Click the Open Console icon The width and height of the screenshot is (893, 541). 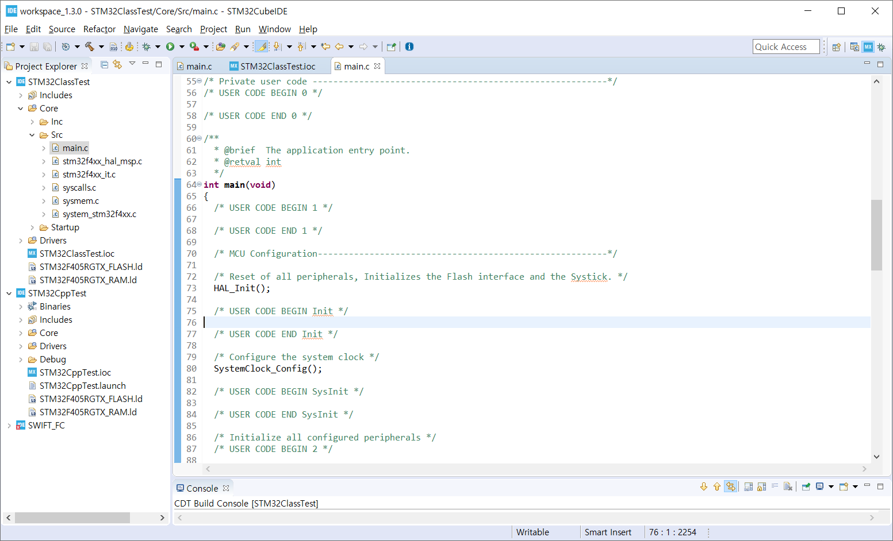(x=844, y=487)
